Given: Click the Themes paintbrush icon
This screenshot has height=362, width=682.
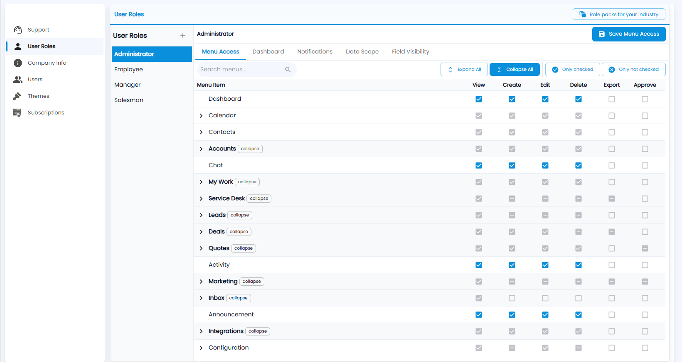Looking at the screenshot, I should pyautogui.click(x=17, y=96).
